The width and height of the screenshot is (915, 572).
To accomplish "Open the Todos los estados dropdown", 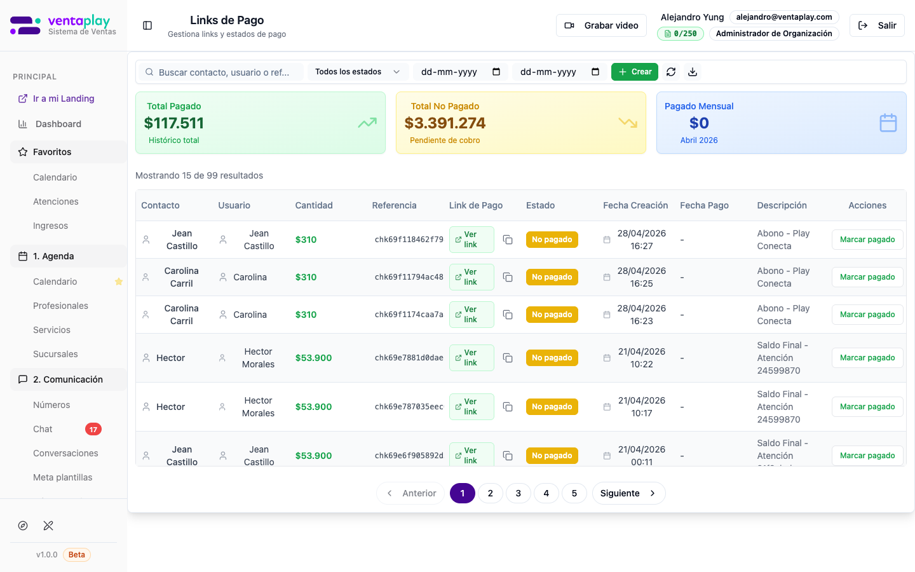I will [x=357, y=72].
